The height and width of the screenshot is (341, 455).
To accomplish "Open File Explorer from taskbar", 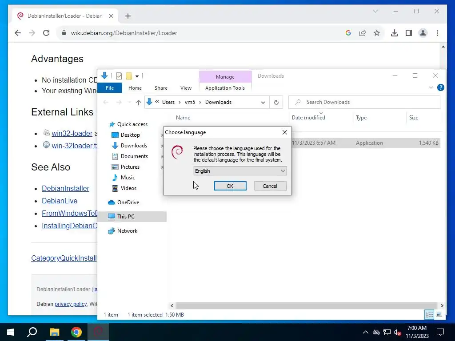I will coord(54,332).
